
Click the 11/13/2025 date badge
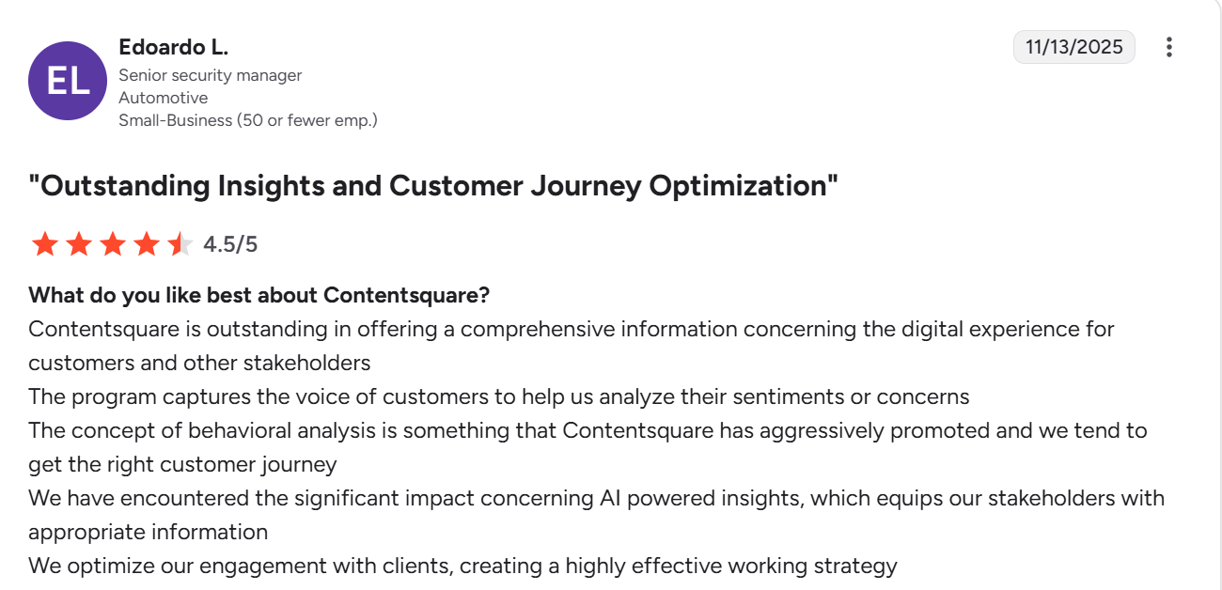pyautogui.click(x=1073, y=47)
